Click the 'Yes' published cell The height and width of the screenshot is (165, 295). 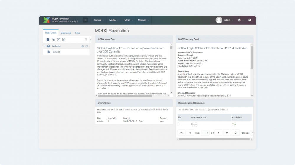pos(234,124)
